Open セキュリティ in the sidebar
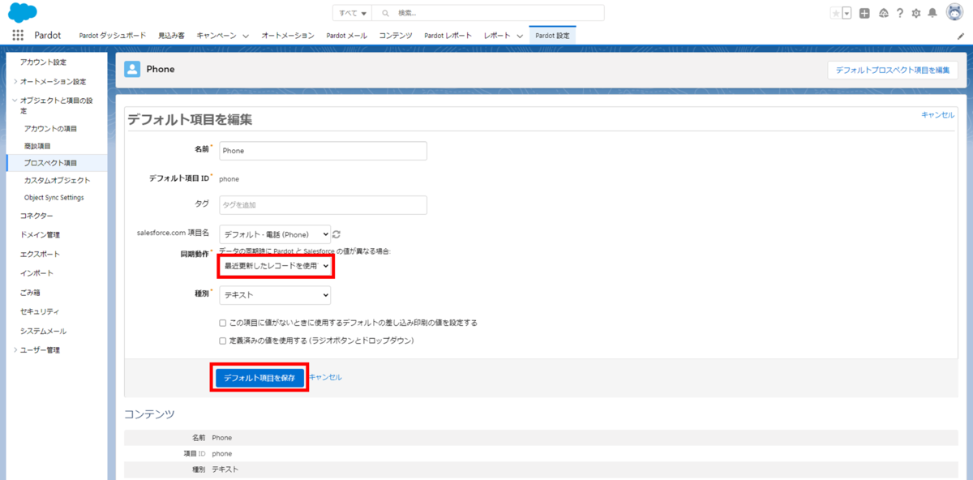The image size is (973, 480). tap(40, 311)
